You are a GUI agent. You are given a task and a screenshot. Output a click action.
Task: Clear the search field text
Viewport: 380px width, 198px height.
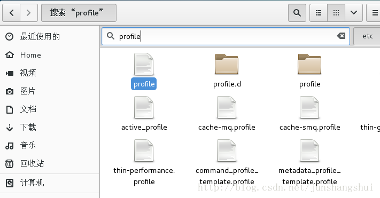click(x=341, y=36)
